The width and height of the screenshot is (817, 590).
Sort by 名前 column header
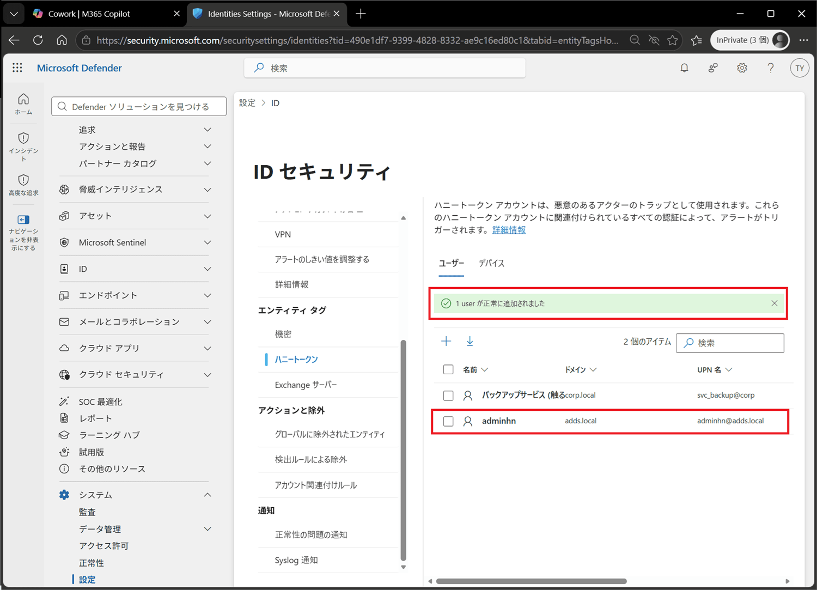click(475, 369)
